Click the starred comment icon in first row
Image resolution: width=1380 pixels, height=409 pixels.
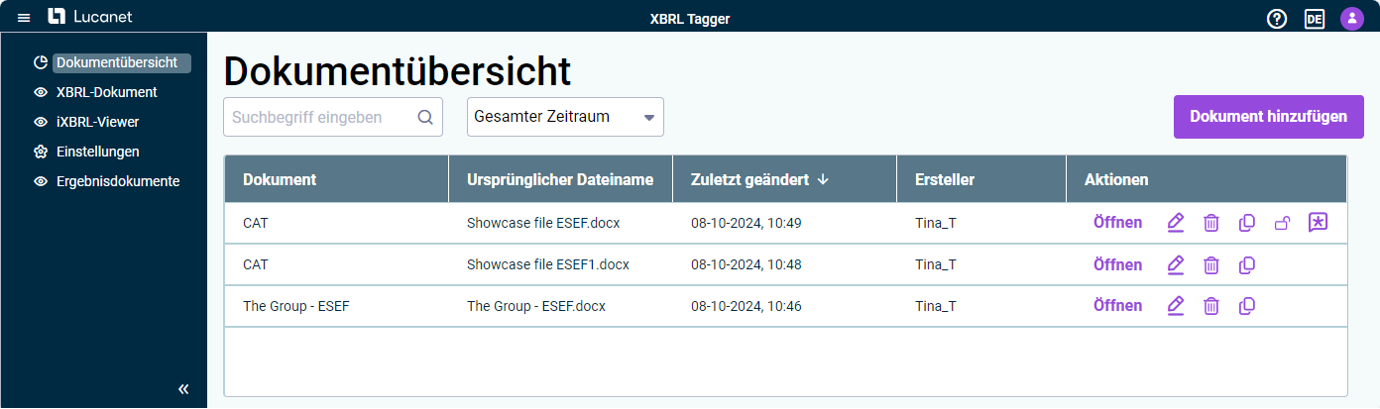click(1318, 223)
